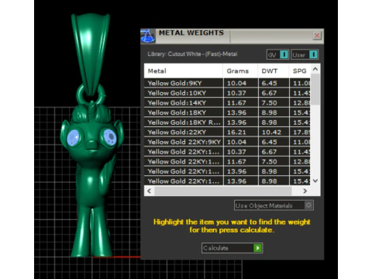This screenshot has height=279, width=372.
Task: Click the green arrow on Calculate
Action: [x=257, y=248]
